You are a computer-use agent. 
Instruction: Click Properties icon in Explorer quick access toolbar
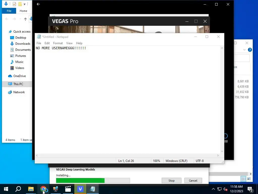click(14, 4)
